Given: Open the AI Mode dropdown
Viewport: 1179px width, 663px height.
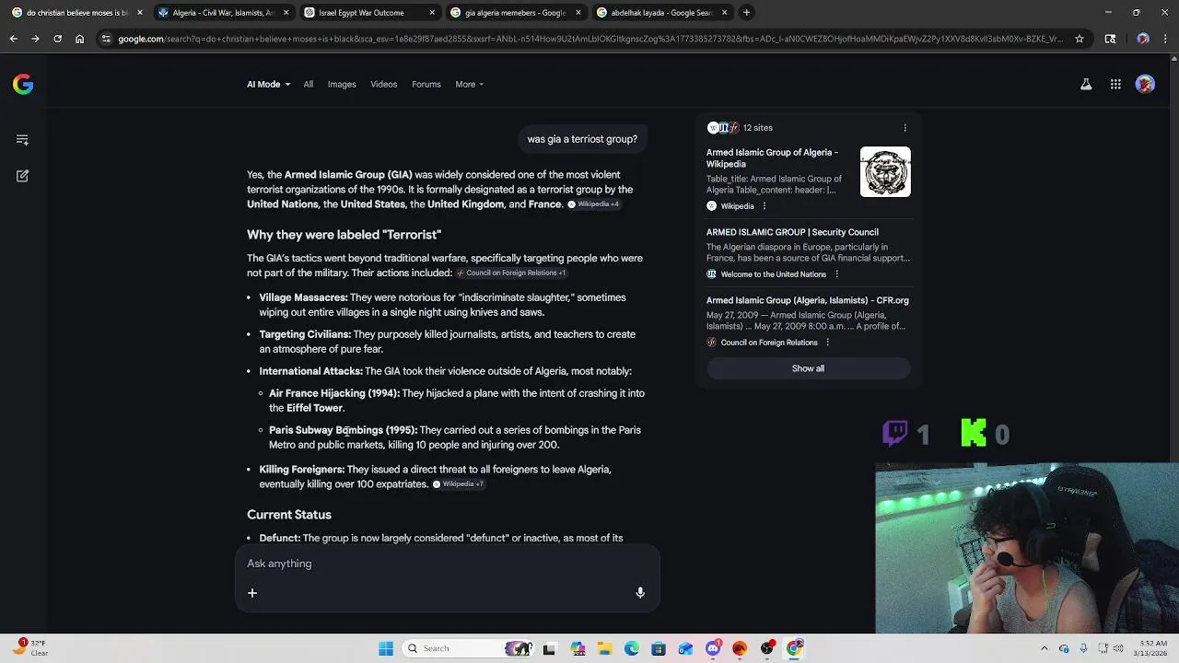Looking at the screenshot, I should tap(268, 85).
